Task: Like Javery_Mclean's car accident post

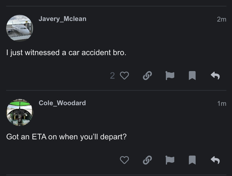Action: (x=124, y=76)
